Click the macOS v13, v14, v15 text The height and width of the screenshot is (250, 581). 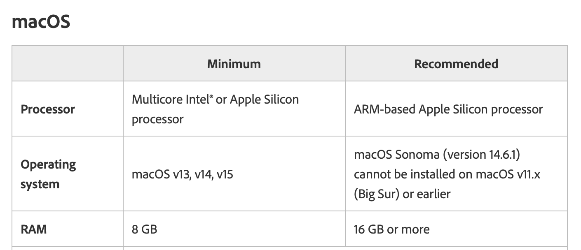(x=182, y=174)
